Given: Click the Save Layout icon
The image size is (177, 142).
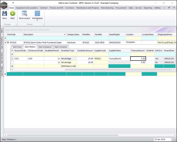Looking at the screenshot, I should click(24, 14).
